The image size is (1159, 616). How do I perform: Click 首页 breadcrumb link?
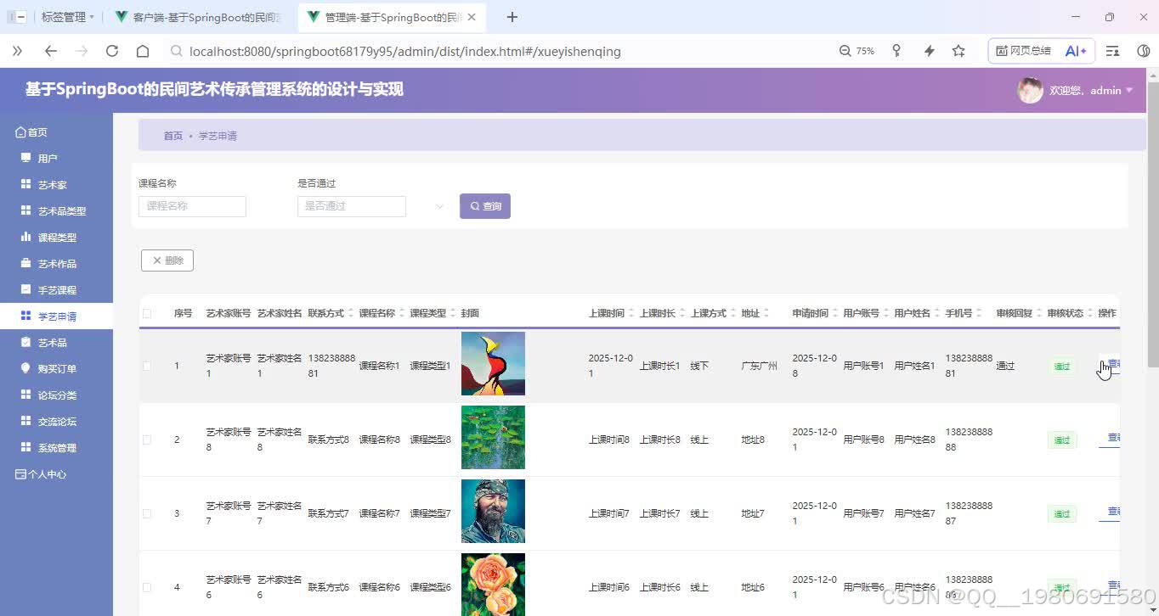pyautogui.click(x=173, y=136)
